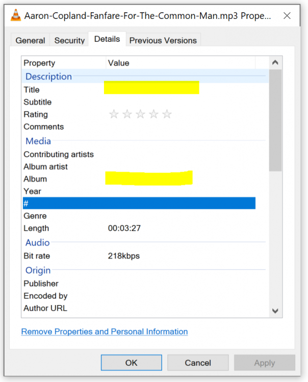The height and width of the screenshot is (382, 308).
Task: Select the Length property label
Action: [x=36, y=228]
